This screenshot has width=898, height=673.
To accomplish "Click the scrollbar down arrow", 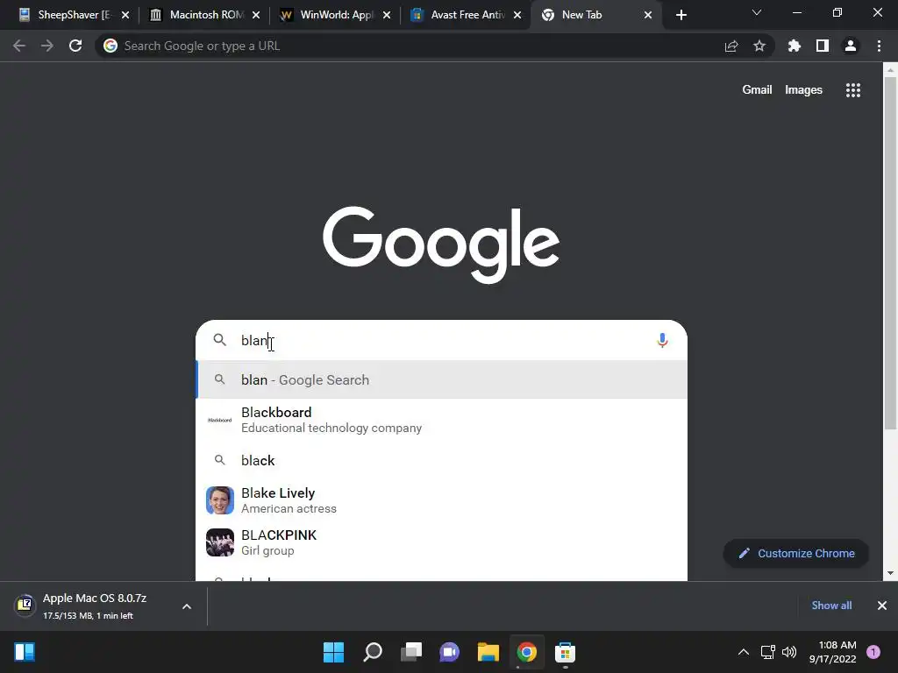I will tap(890, 573).
